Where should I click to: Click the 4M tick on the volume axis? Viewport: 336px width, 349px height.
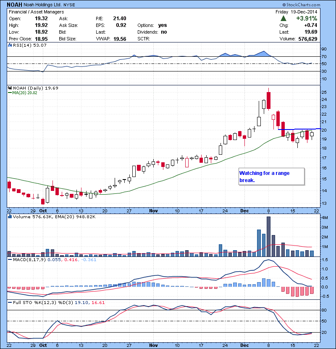coord(325,218)
